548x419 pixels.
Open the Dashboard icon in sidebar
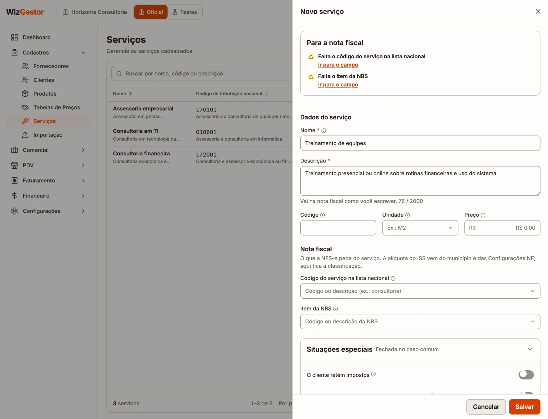tap(14, 37)
